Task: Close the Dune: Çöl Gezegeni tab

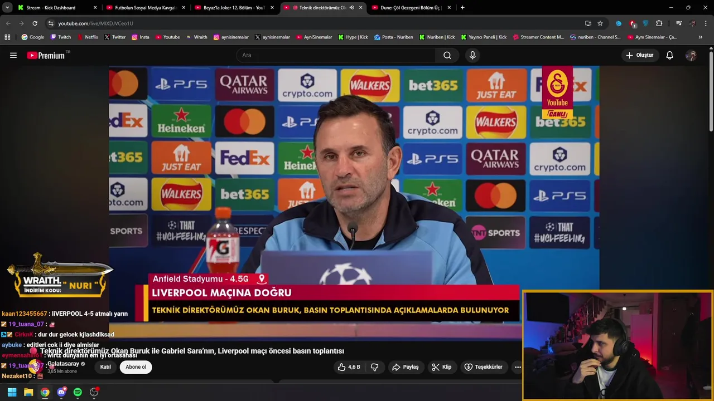Action: [x=448, y=8]
